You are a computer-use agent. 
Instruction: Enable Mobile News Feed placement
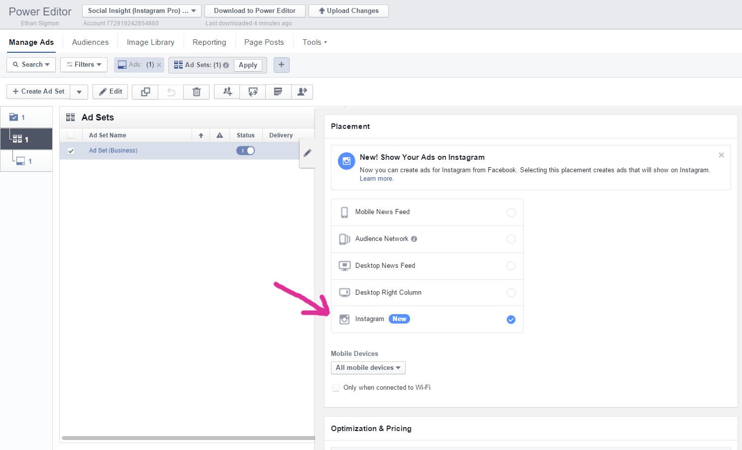[511, 213]
